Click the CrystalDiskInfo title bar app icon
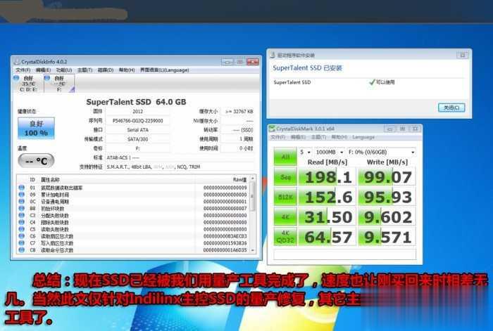This screenshot has width=493, height=331. click(x=17, y=62)
